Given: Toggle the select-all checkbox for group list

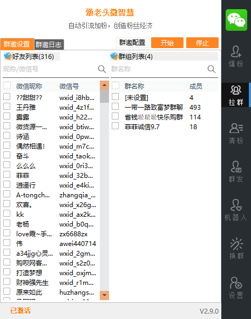Looking at the screenshot, I should [x=116, y=86].
